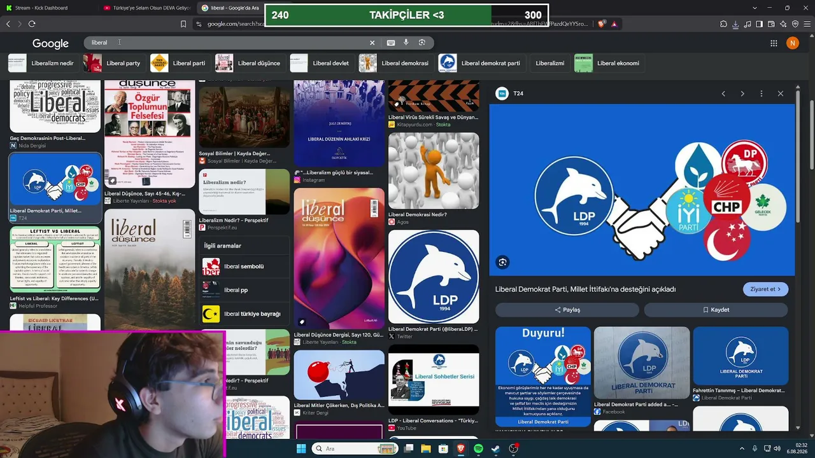Viewport: 815px width, 458px height.
Task: Open the browser tab search dropdown arrow
Action: pyautogui.click(x=755, y=8)
